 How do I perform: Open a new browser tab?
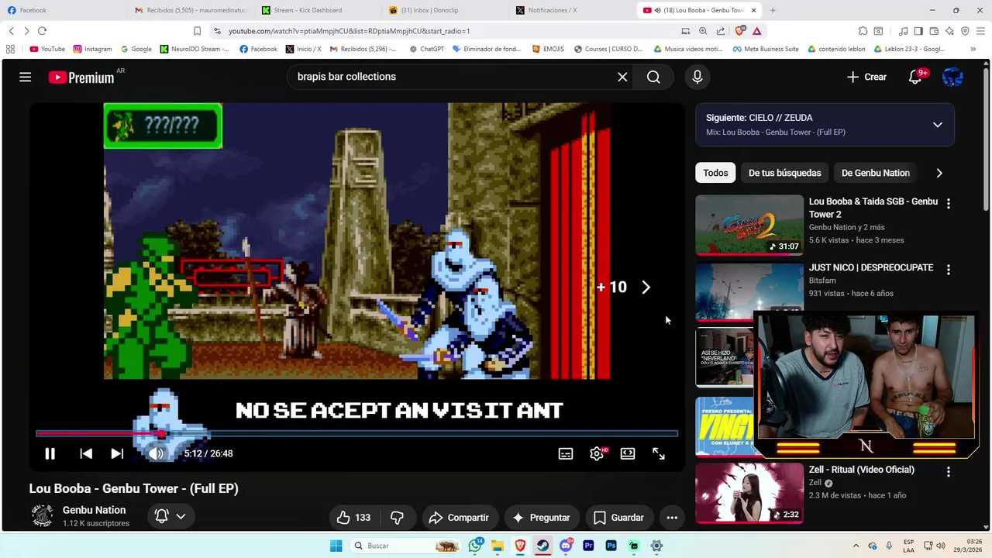(x=773, y=10)
